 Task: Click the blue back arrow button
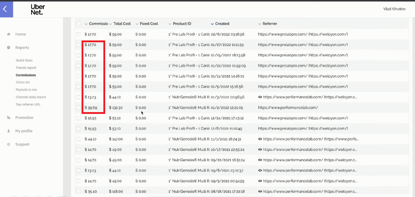click(6, 9)
